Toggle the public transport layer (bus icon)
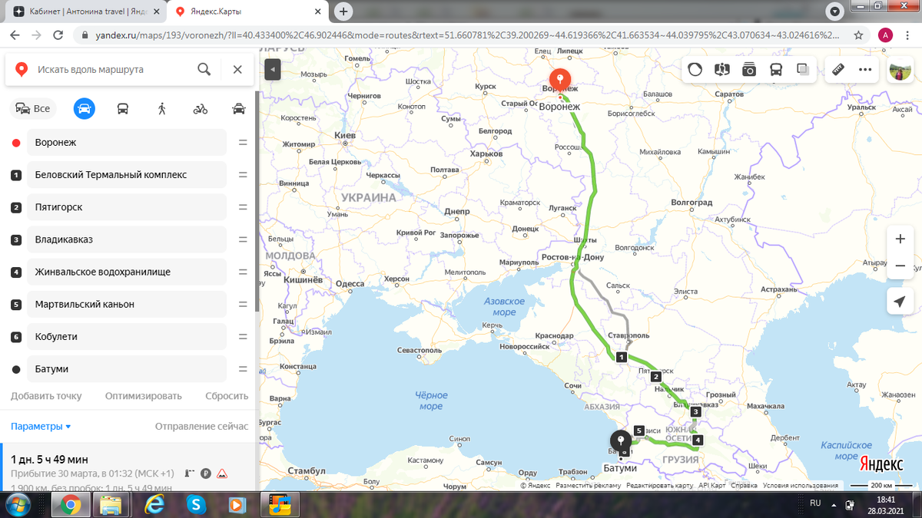 (x=776, y=70)
